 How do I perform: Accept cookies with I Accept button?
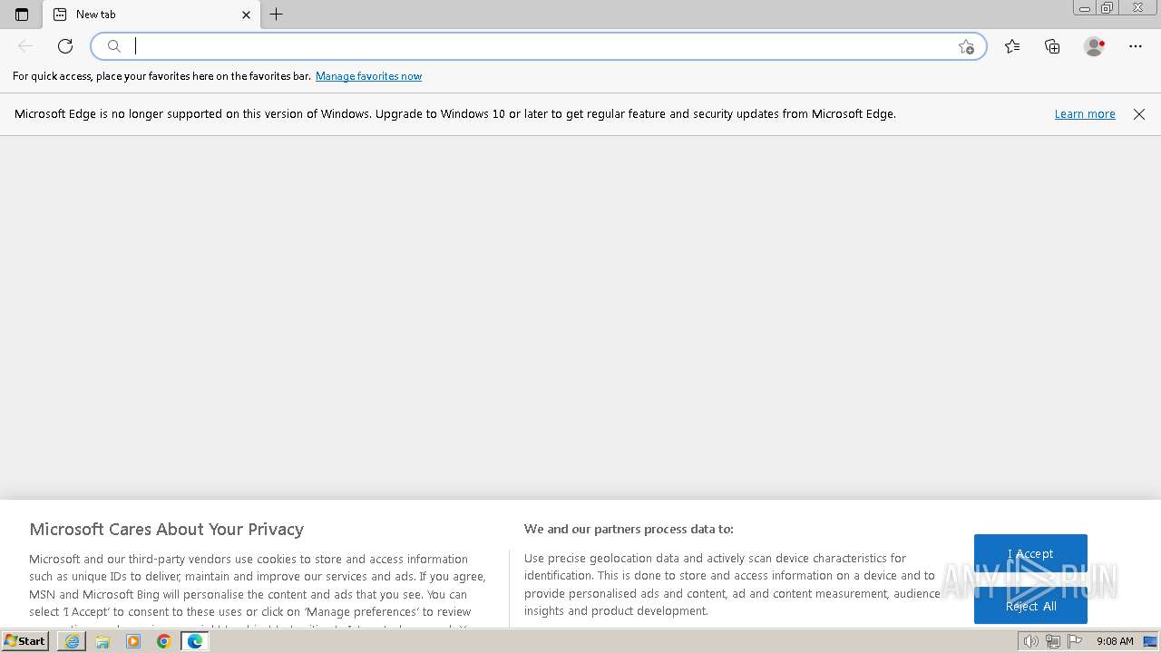click(1030, 553)
